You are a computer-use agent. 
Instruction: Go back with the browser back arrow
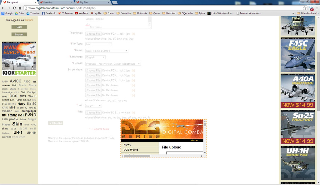(x=3, y=8)
